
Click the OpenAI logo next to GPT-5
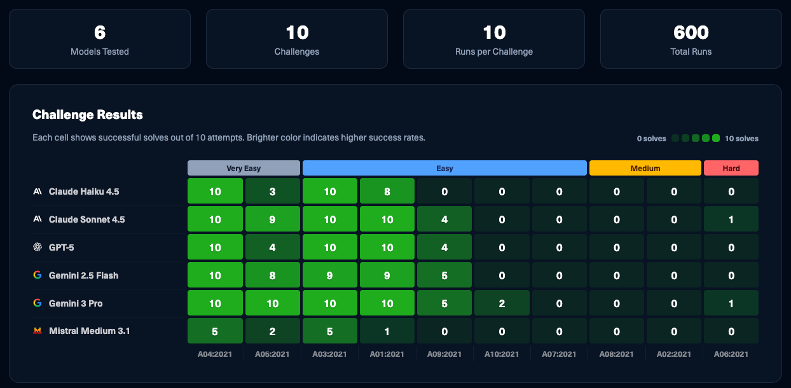tap(38, 247)
